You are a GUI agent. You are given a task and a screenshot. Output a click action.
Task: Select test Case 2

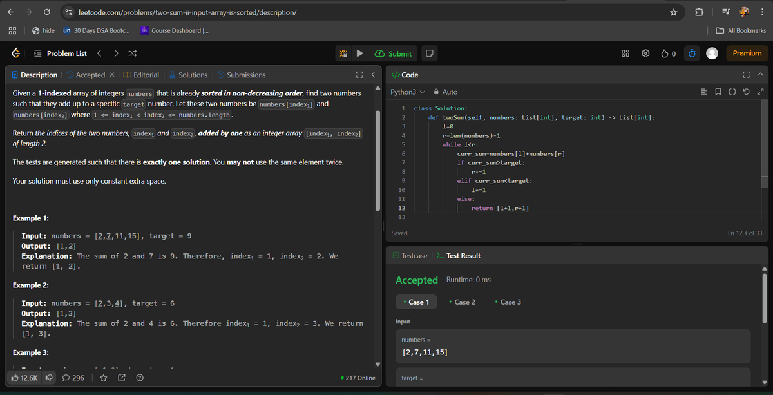462,302
